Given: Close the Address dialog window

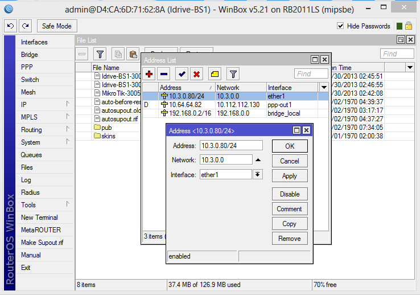Looking at the screenshot, I should coord(306,130).
